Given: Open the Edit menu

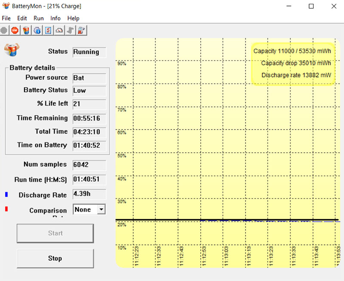Looking at the screenshot, I should coord(22,19).
